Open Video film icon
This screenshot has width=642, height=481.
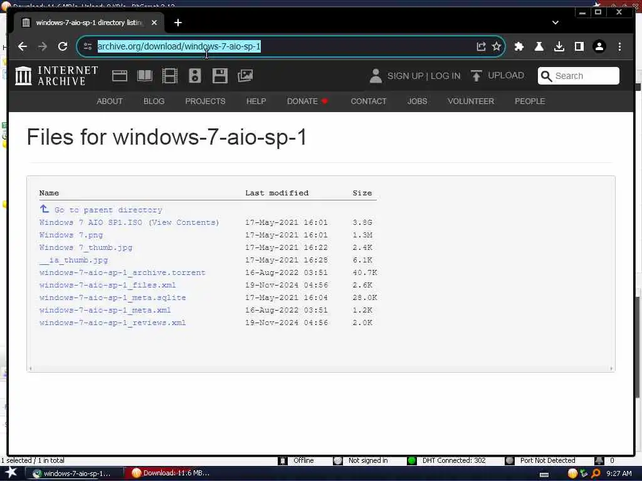tap(169, 76)
